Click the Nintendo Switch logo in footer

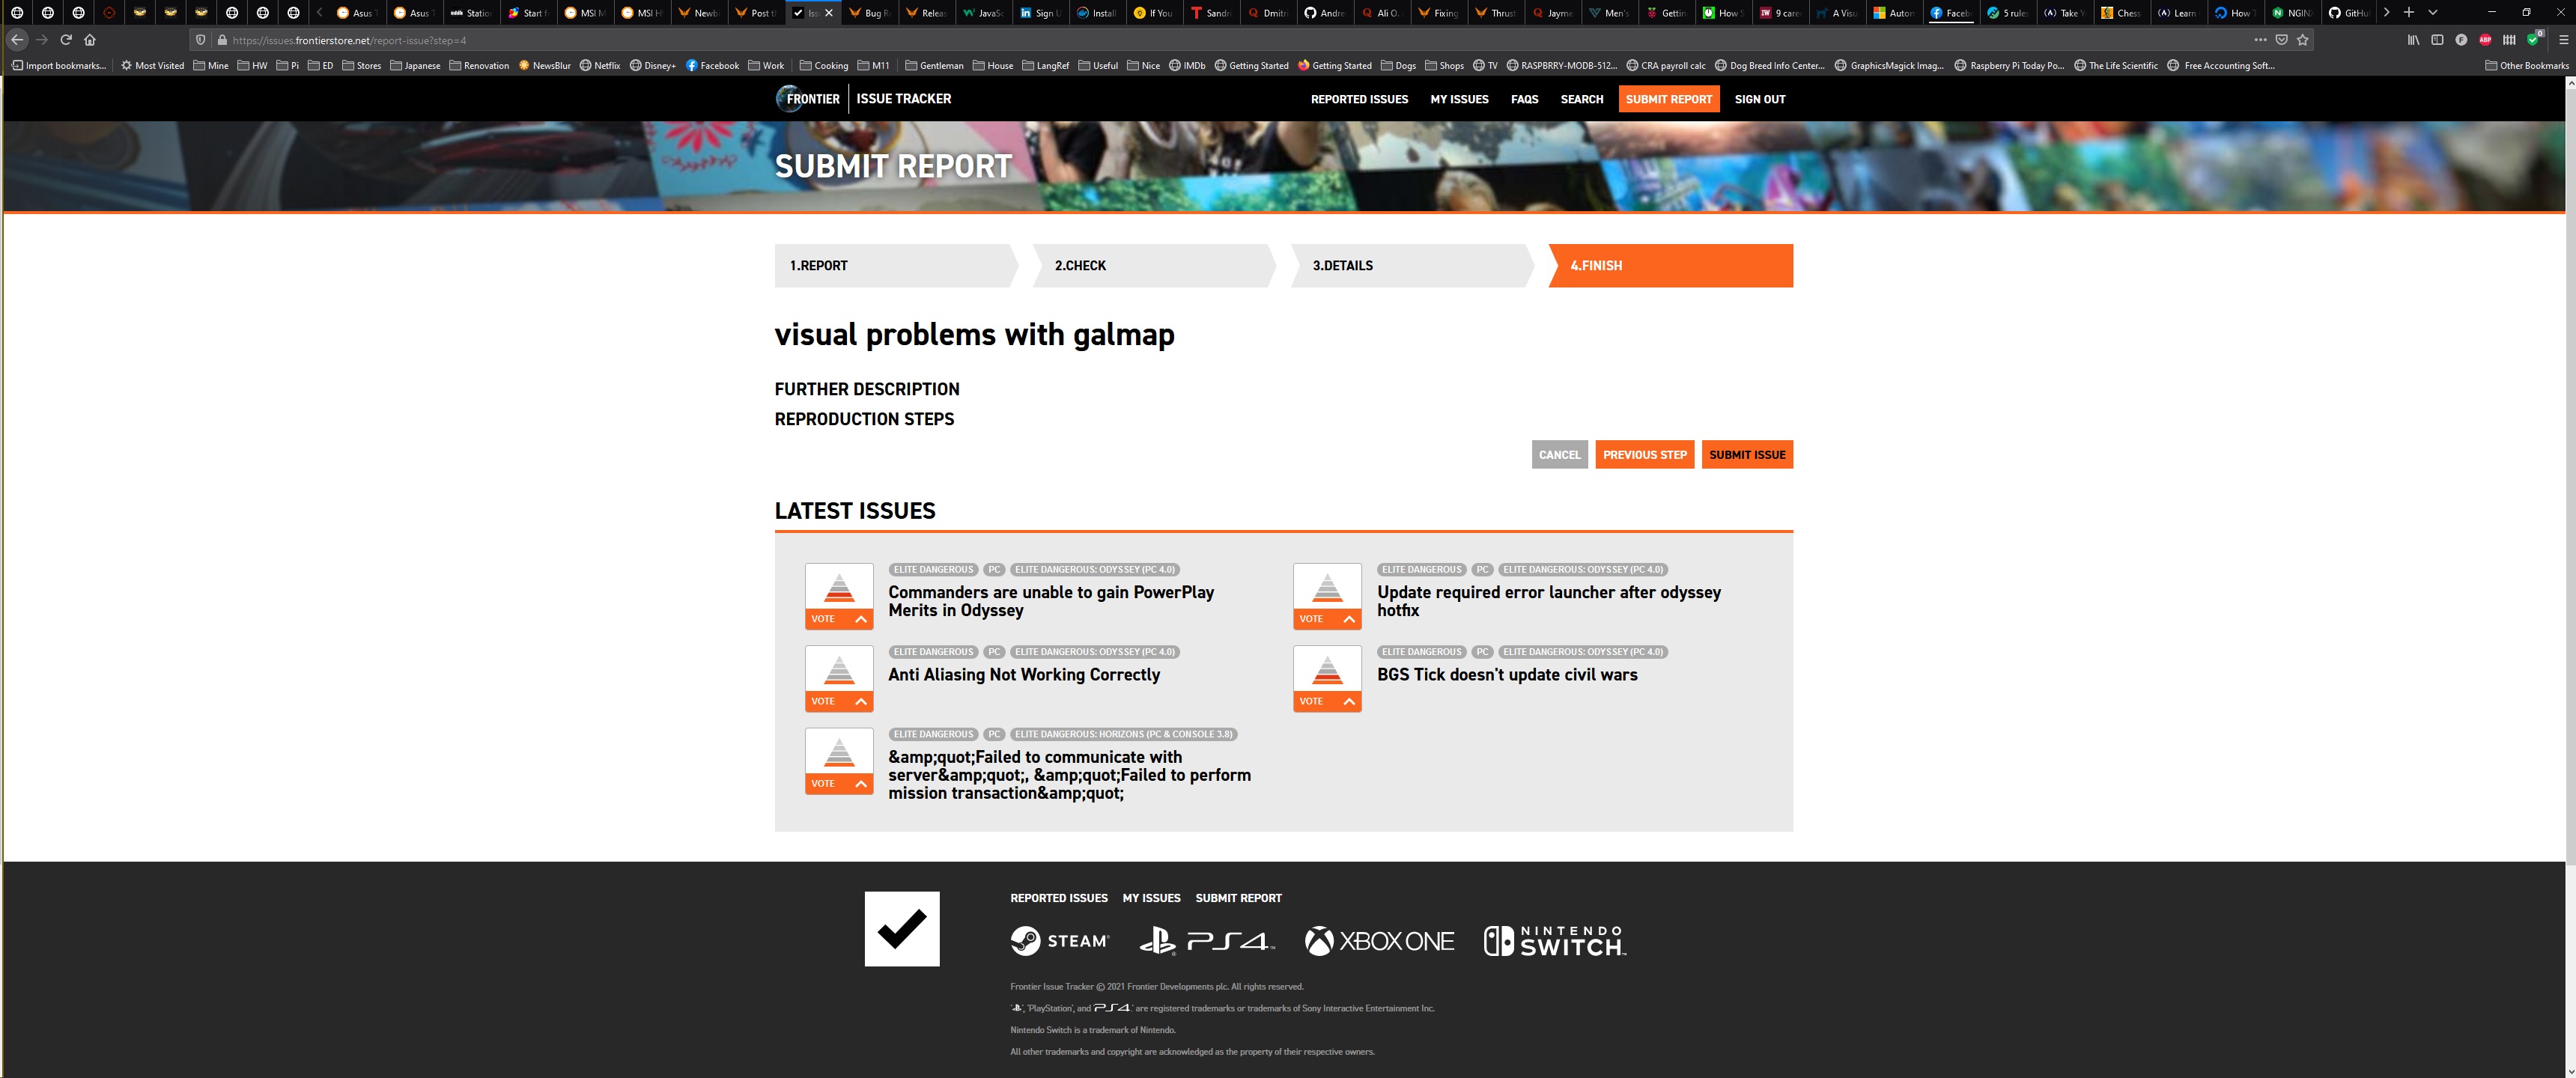pos(1555,941)
